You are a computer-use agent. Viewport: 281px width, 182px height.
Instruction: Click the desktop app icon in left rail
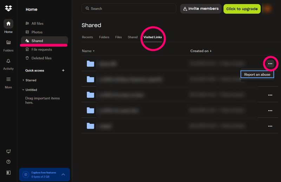8,151
